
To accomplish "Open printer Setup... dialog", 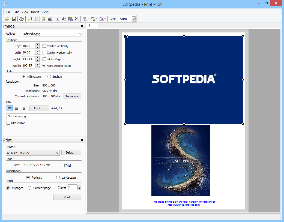I will click(71, 152).
